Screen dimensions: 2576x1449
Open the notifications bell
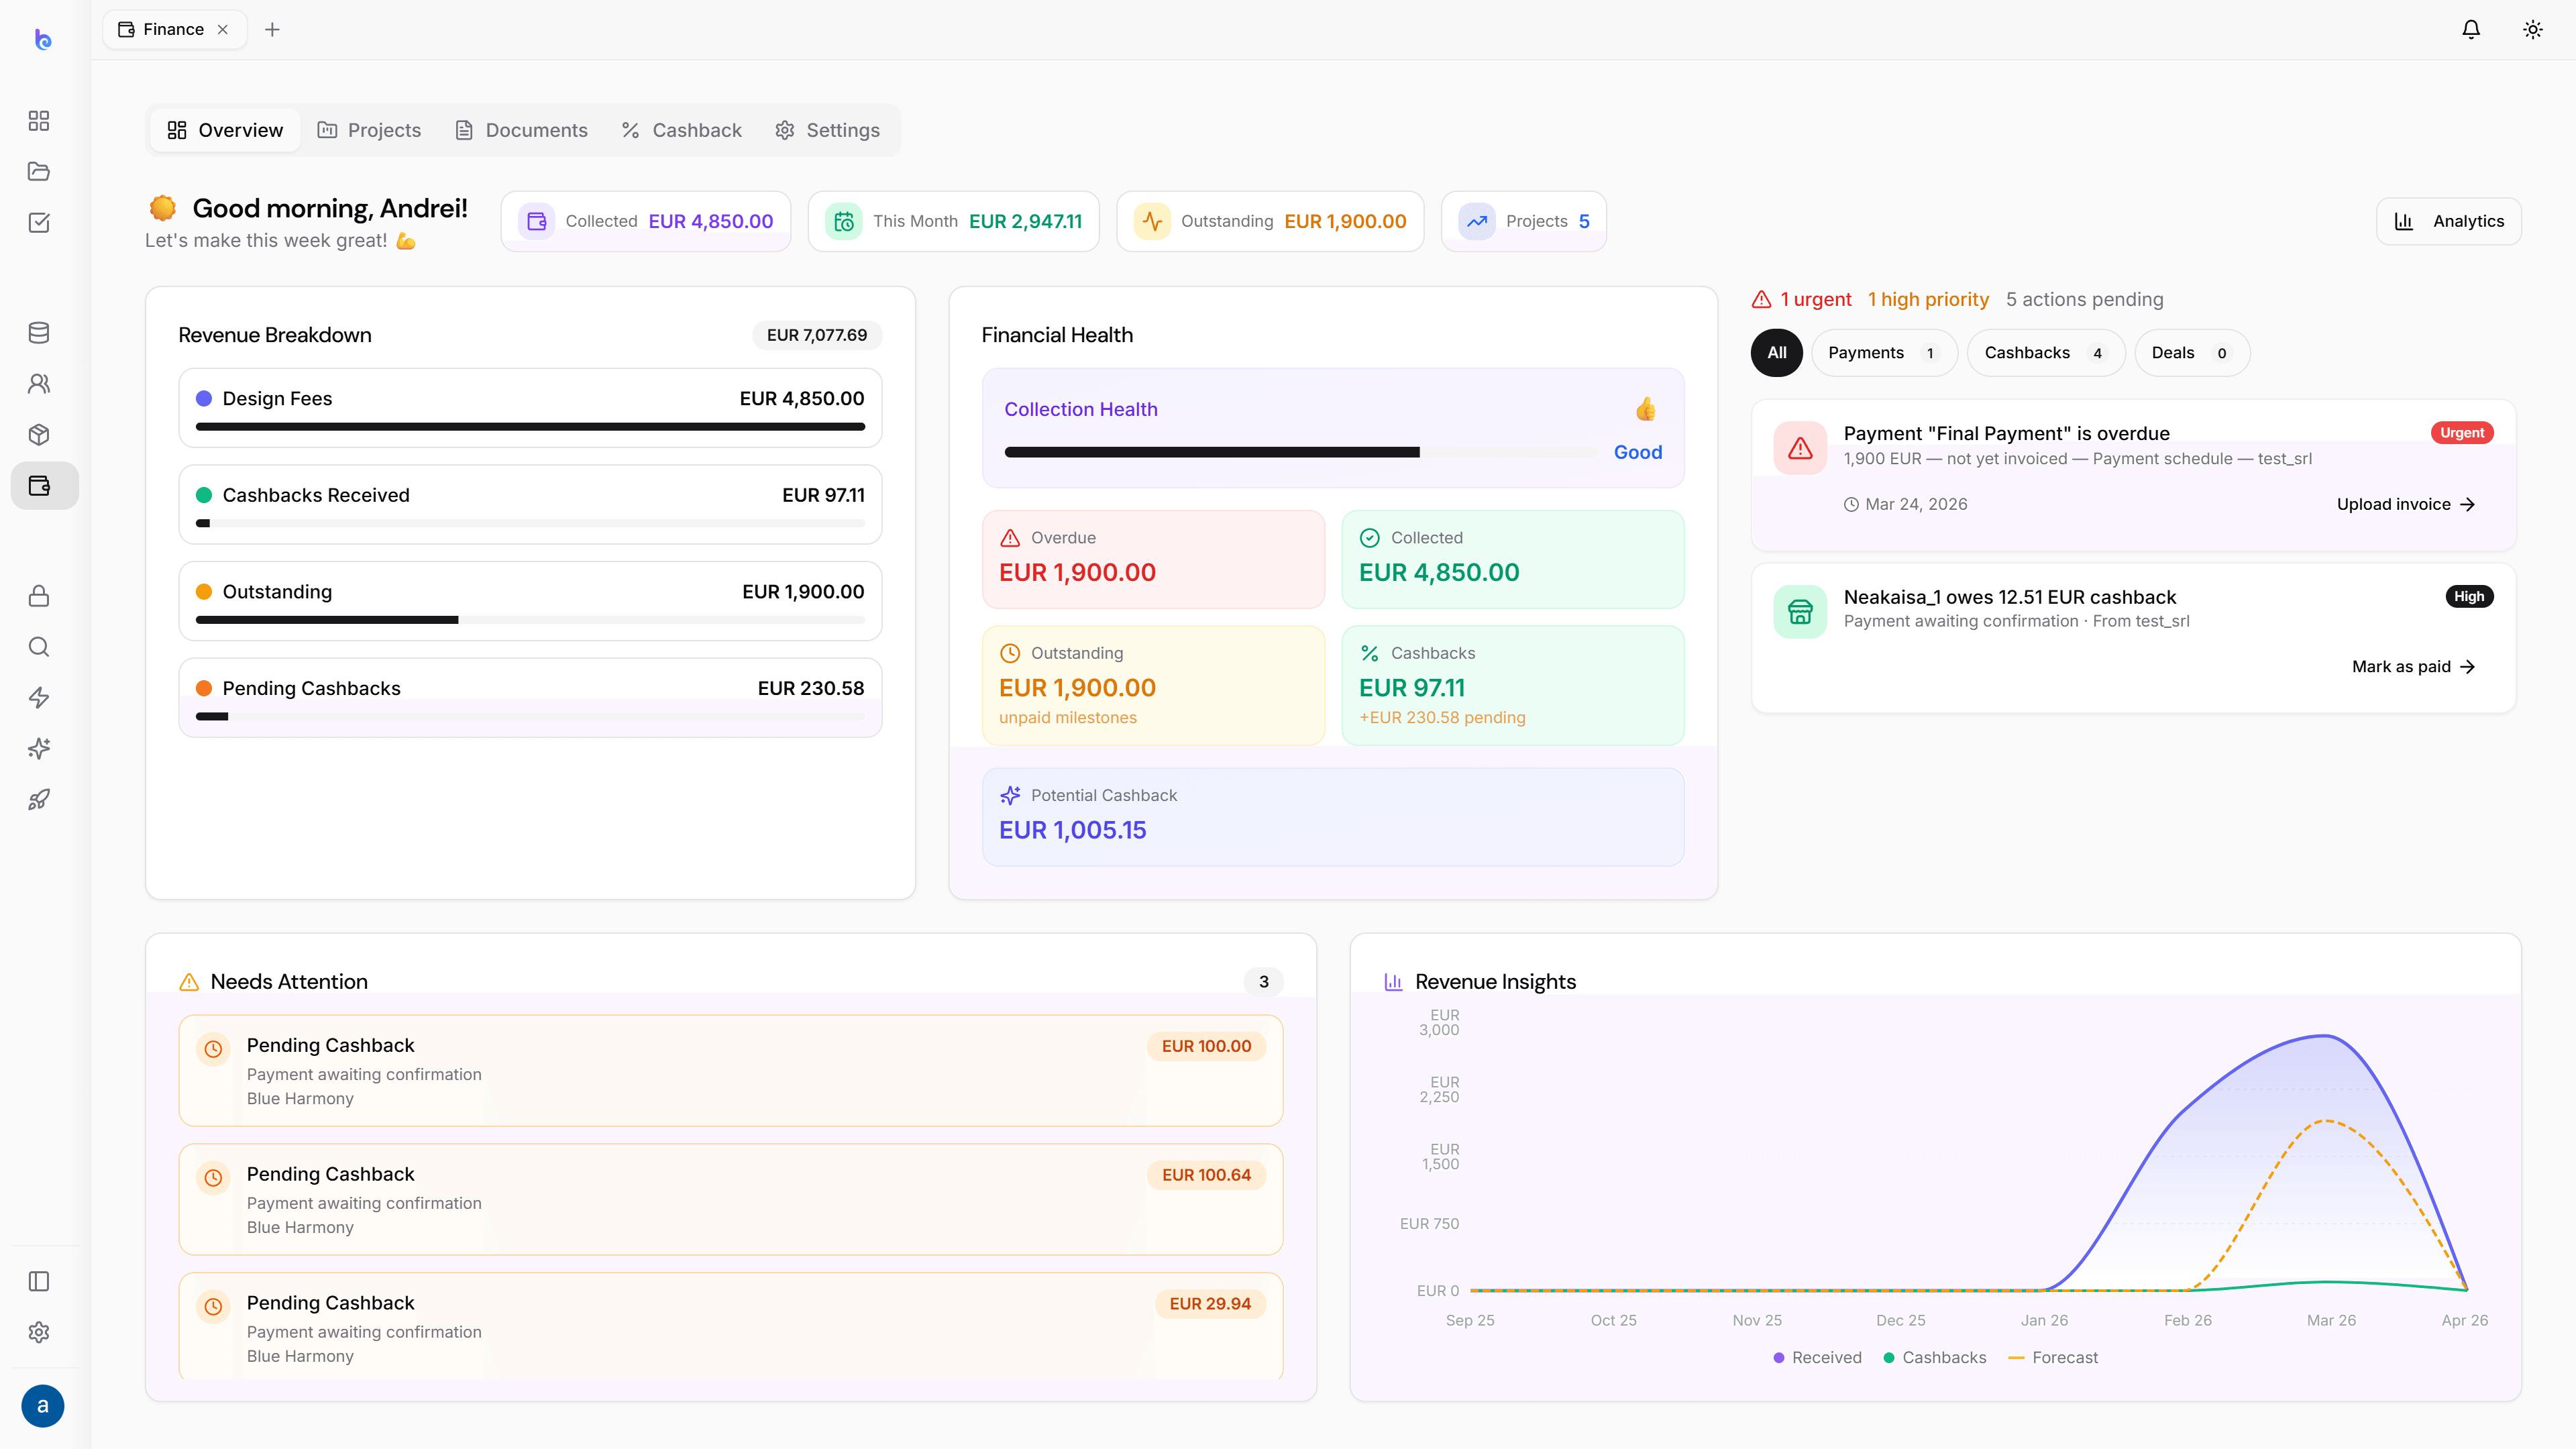pyautogui.click(x=2471, y=29)
